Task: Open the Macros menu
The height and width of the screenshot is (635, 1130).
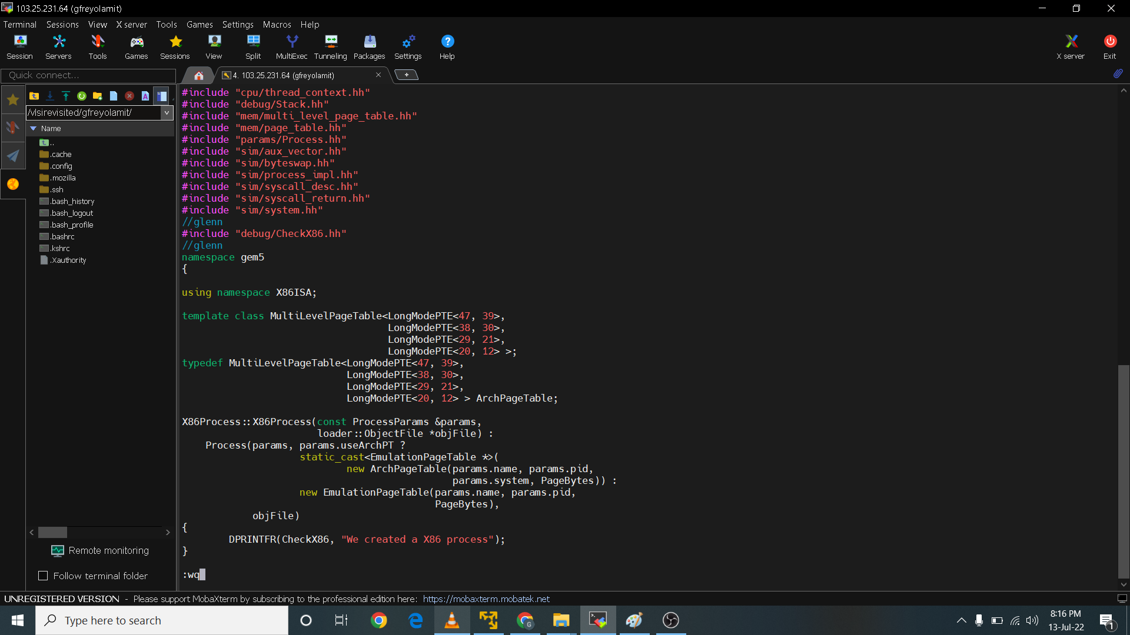Action: (x=277, y=25)
